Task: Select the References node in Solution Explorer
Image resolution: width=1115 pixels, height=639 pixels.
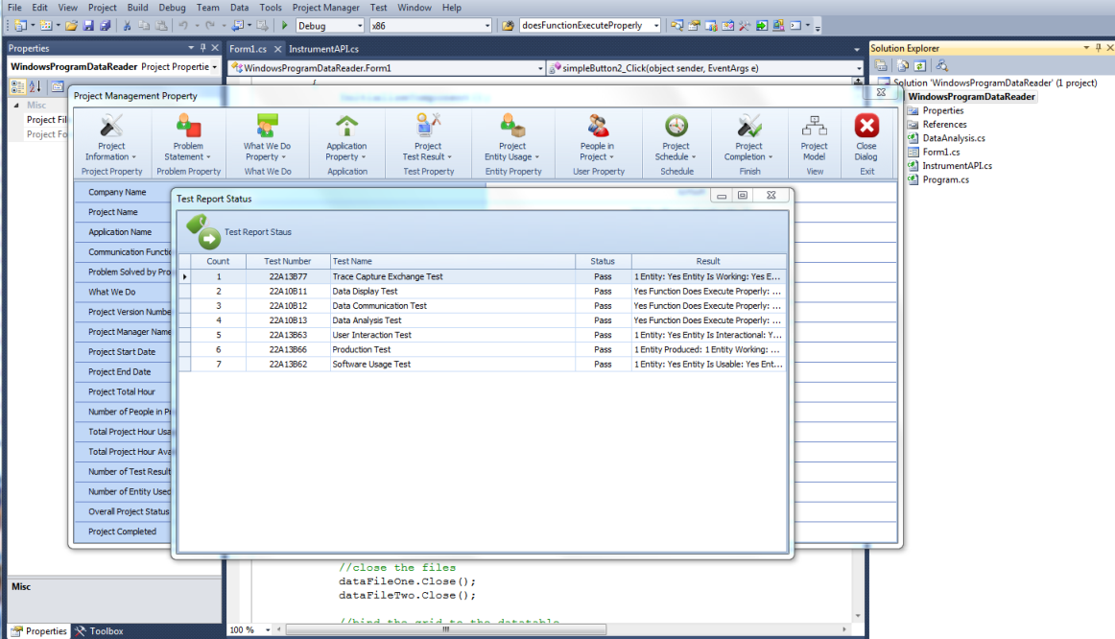Action: tap(944, 125)
